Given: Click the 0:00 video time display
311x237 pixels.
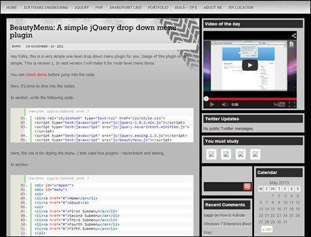Looking at the screenshot, I should [235, 105].
